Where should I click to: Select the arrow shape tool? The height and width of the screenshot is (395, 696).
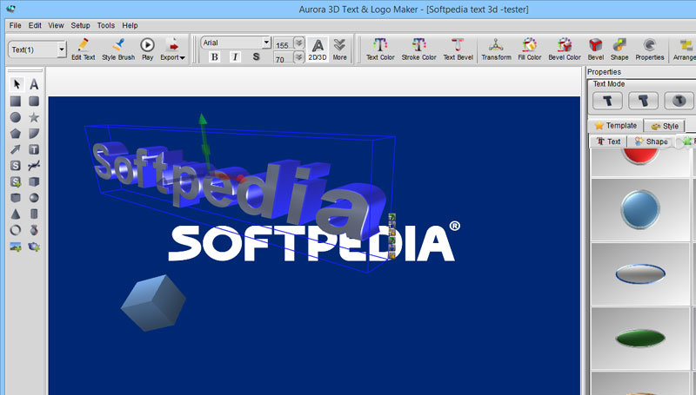[16, 149]
